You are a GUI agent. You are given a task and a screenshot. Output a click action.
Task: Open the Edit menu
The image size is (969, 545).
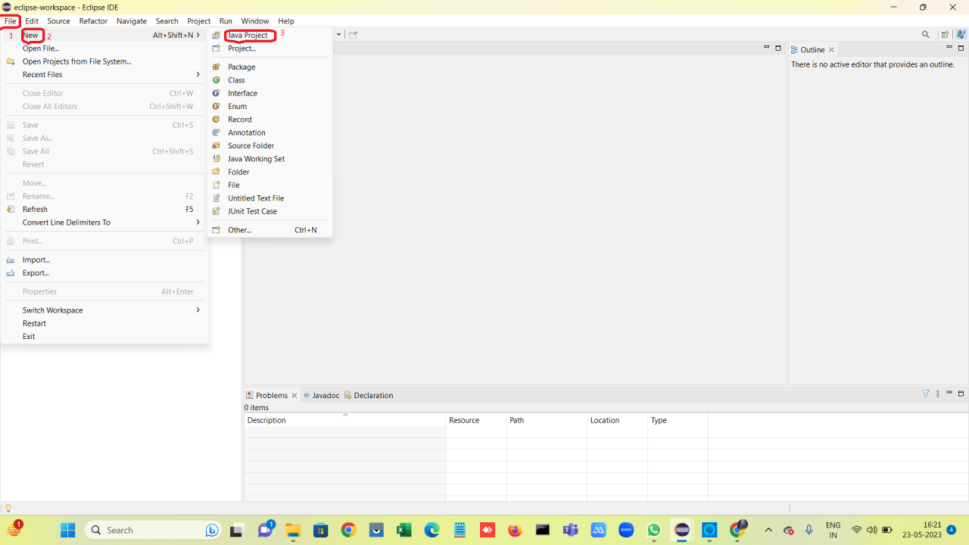[32, 21]
